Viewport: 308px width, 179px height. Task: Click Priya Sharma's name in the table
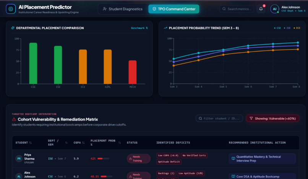tap(29, 156)
